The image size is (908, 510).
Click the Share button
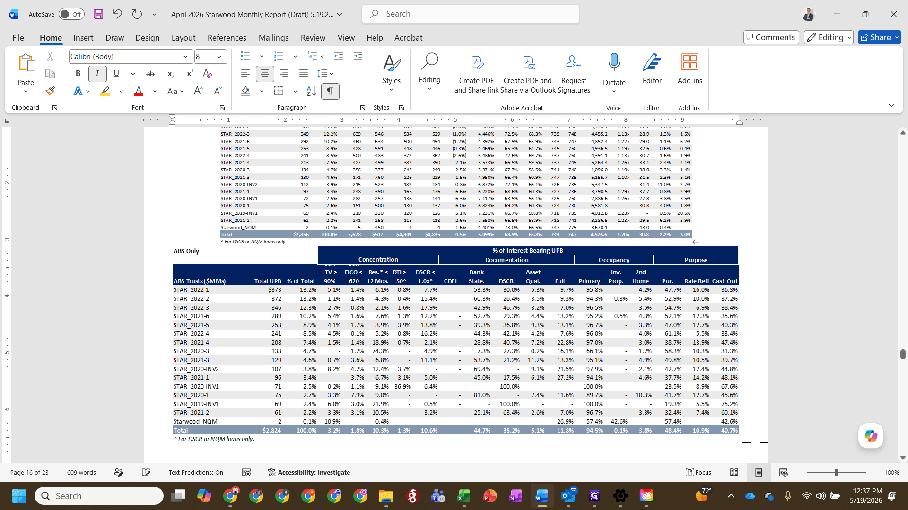point(879,37)
